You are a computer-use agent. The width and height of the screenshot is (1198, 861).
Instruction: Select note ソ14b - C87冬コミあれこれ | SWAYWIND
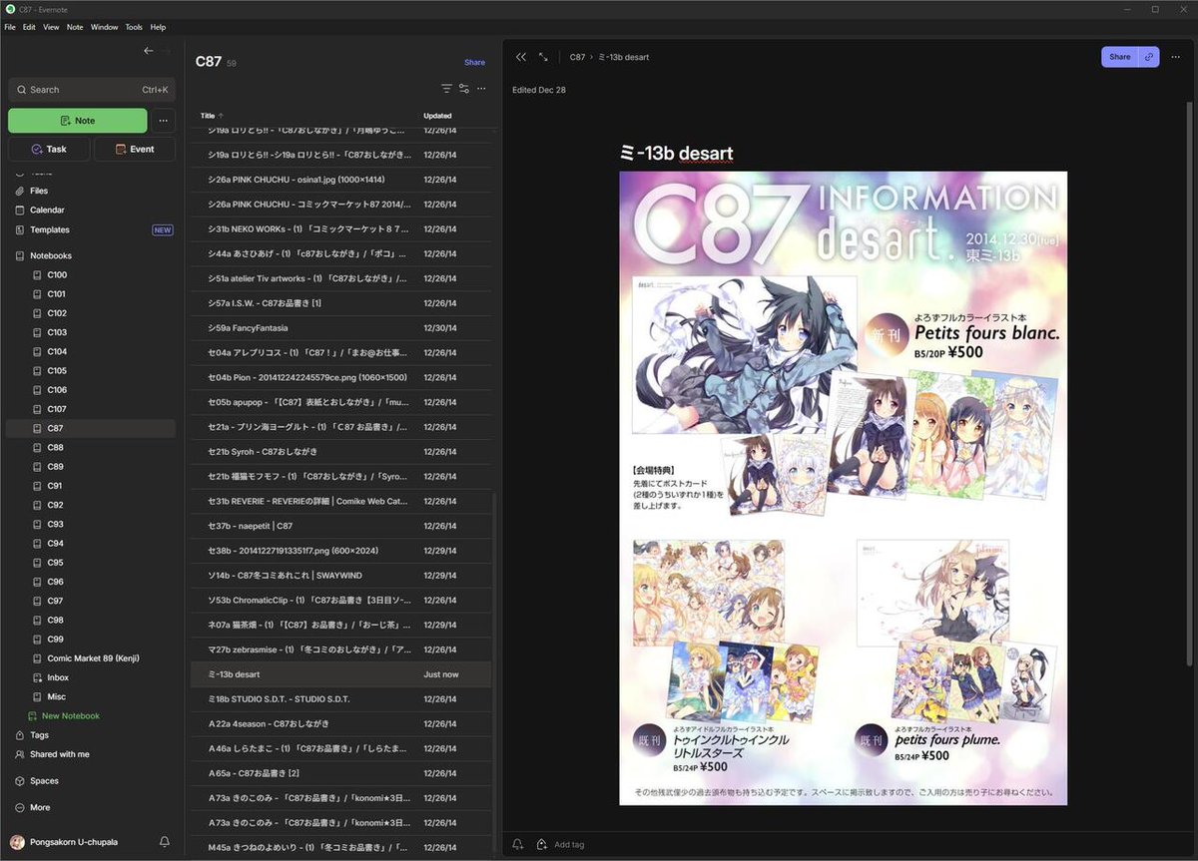click(x=340, y=575)
